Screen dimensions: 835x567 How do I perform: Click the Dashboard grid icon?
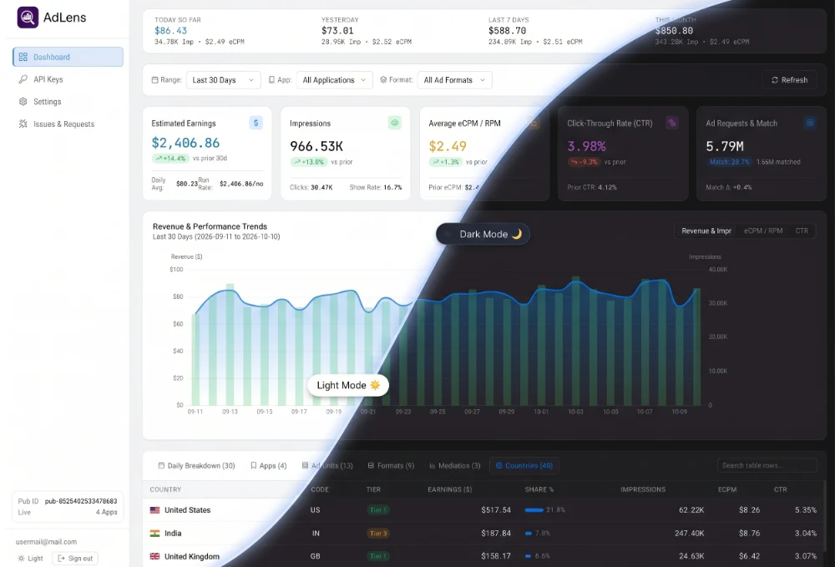(23, 57)
